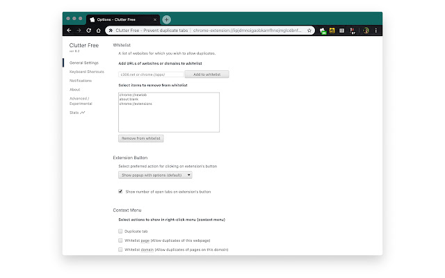The height and width of the screenshot is (278, 445).
Task: Click the Whitelist section heading
Action: (122, 45)
